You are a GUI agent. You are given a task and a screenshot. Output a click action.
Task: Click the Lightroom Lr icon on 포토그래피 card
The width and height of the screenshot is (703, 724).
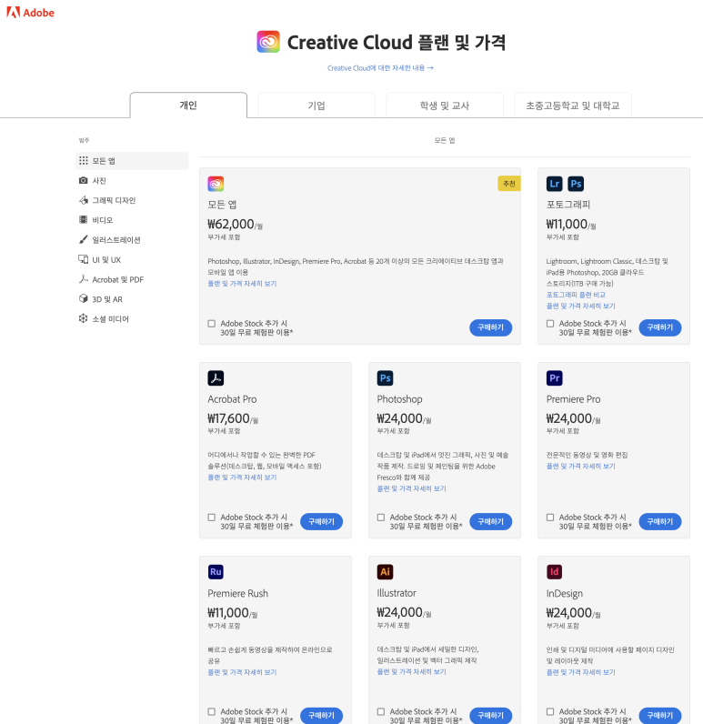[x=555, y=184]
